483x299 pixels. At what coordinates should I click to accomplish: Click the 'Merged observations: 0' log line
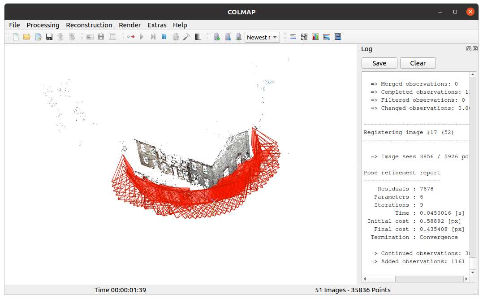pyautogui.click(x=414, y=84)
